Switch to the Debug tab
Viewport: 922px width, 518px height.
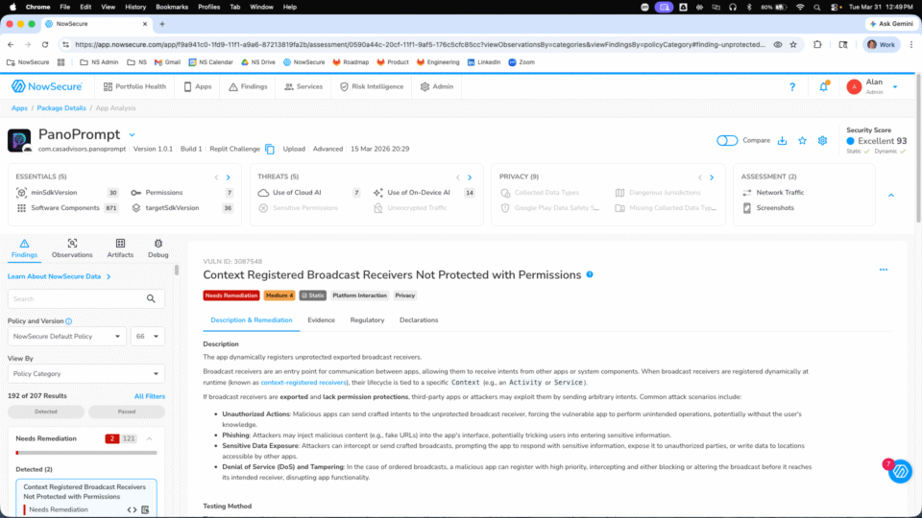(x=158, y=248)
